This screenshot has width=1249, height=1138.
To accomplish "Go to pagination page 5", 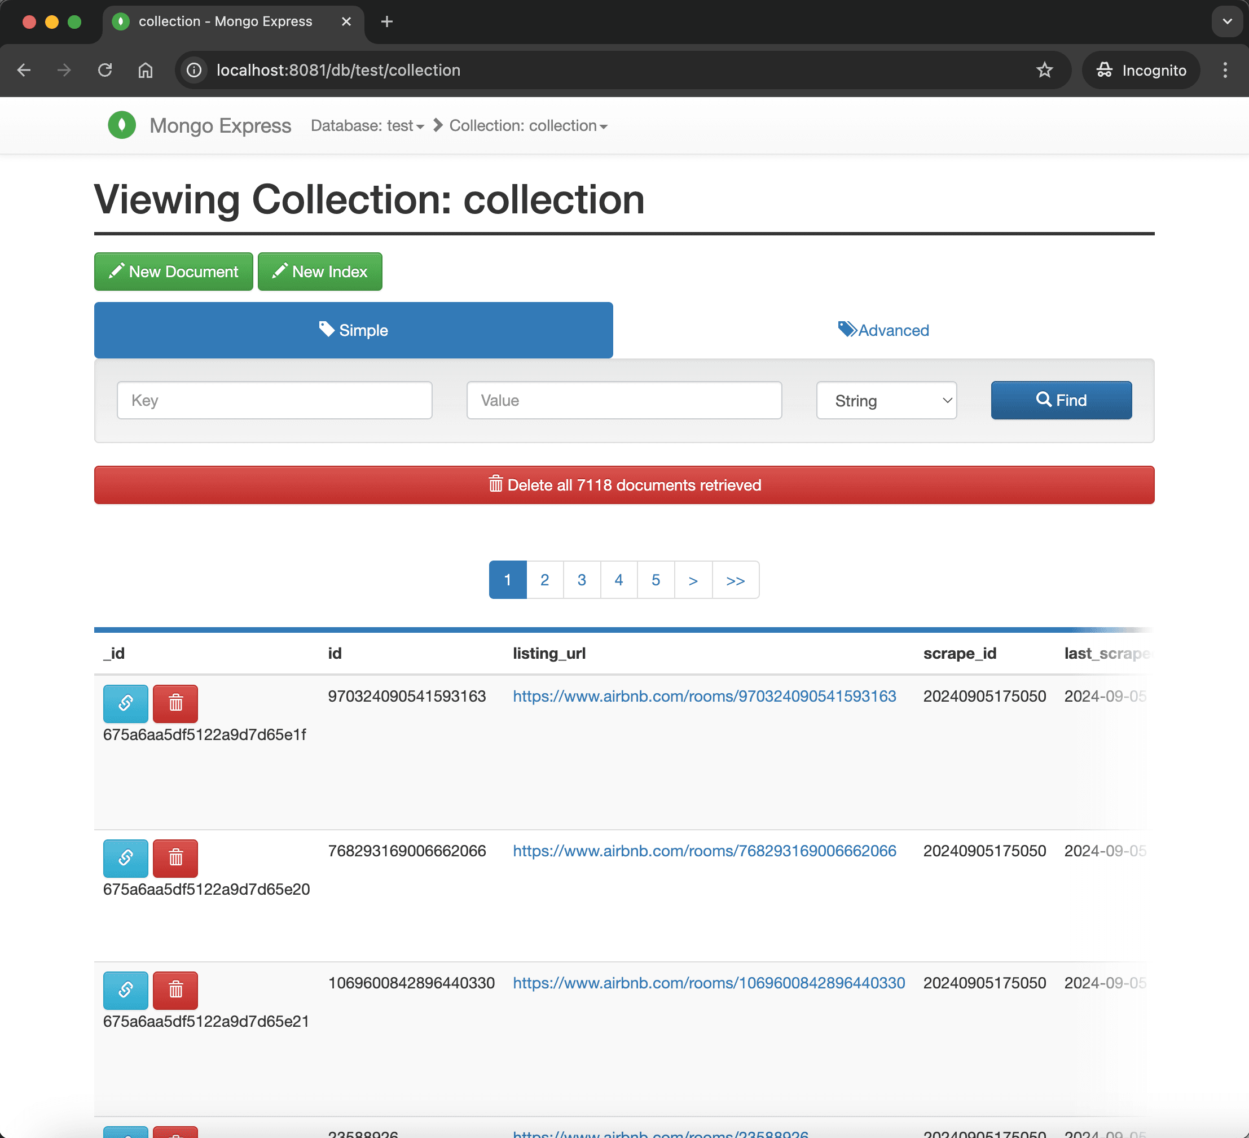I will pos(656,580).
